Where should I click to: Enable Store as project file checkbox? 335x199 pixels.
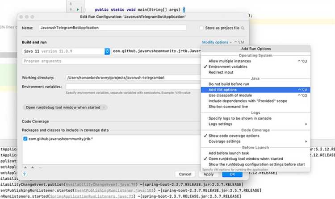[201, 28]
